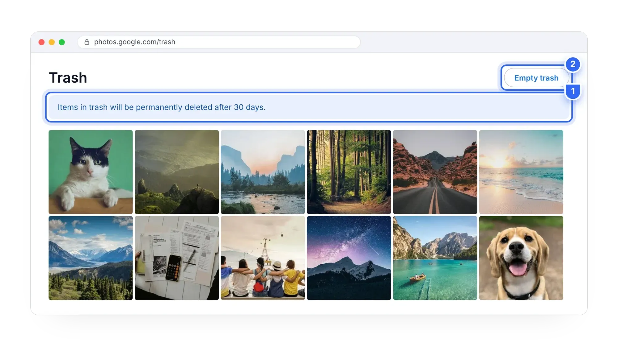Click the 30 days deletion notice text
The height and width of the screenshot is (347, 618).
click(162, 107)
